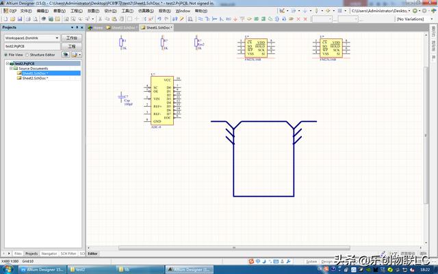This screenshot has width=438, height=274.
Task: Click the Deselect All icon
Action: [151, 19]
